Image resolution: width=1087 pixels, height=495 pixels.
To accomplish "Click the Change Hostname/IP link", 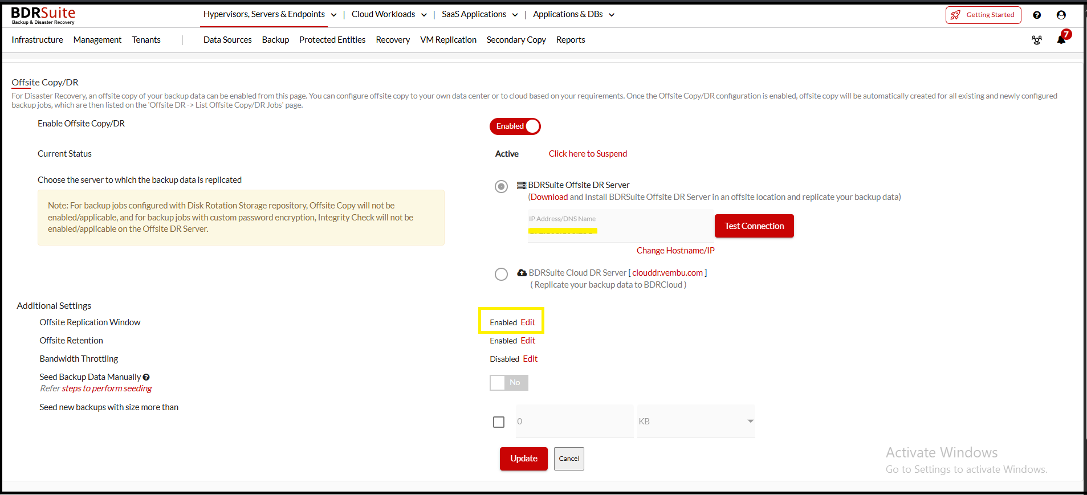I will (675, 251).
